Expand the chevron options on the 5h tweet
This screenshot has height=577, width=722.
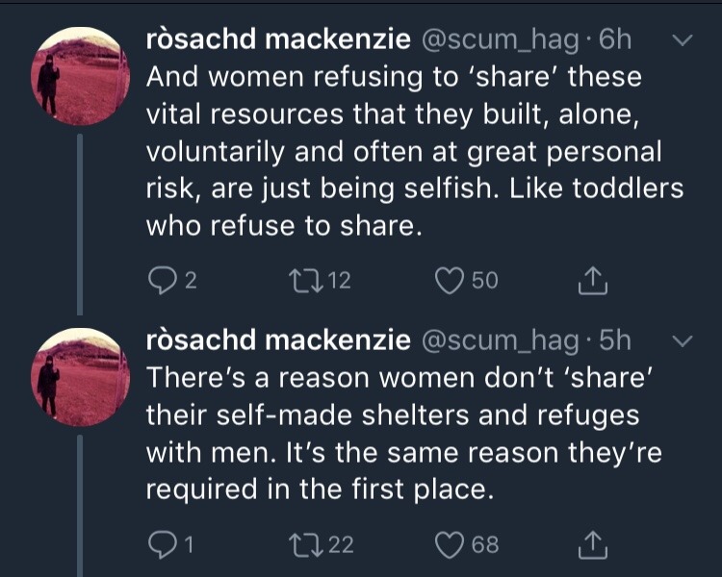pyautogui.click(x=681, y=340)
